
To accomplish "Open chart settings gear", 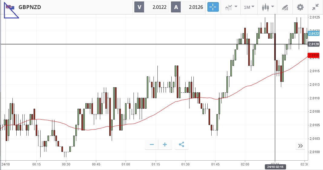I will coord(300,7).
